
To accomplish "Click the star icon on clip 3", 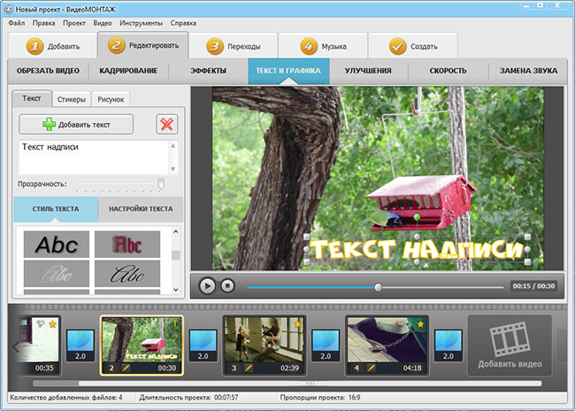I will pyautogui.click(x=297, y=324).
